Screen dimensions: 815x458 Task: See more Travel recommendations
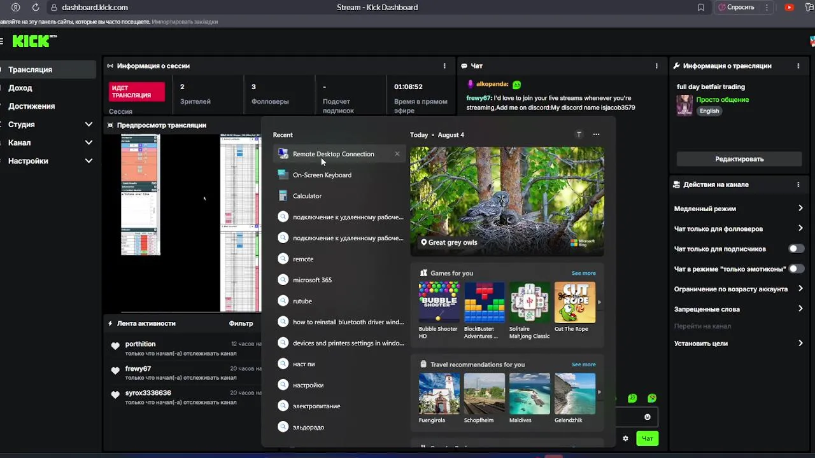click(584, 364)
